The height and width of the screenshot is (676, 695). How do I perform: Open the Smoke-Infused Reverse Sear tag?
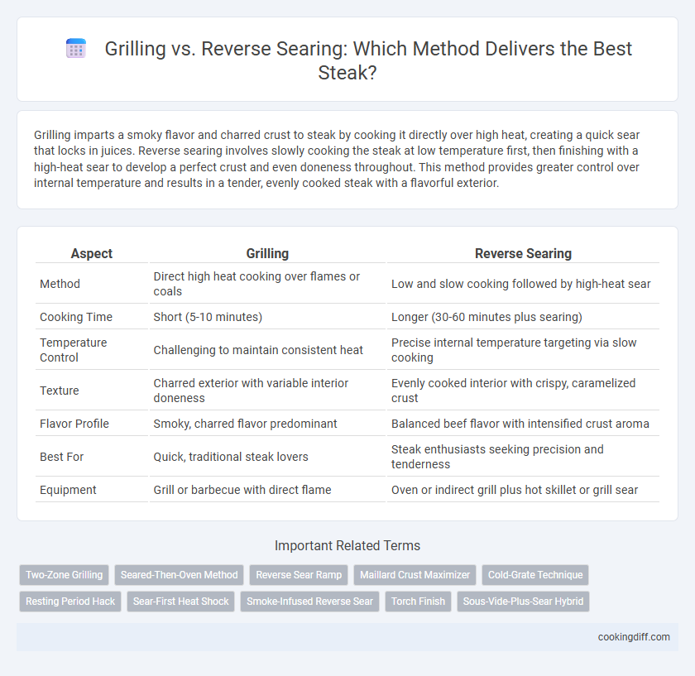[x=309, y=602]
